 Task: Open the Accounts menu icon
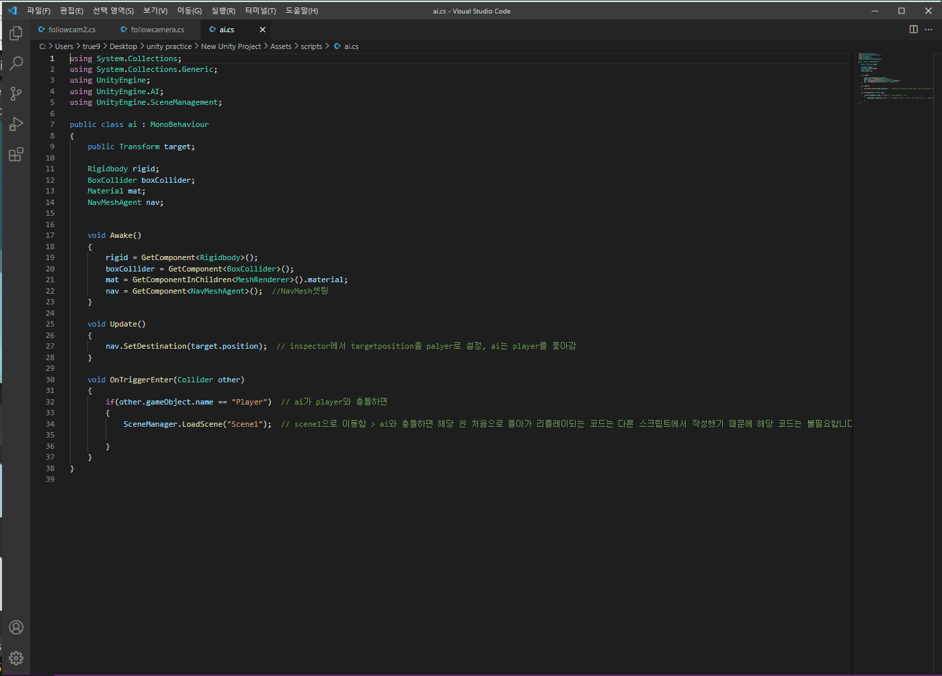point(16,628)
